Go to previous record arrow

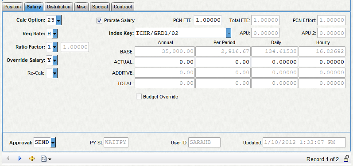click(8, 159)
